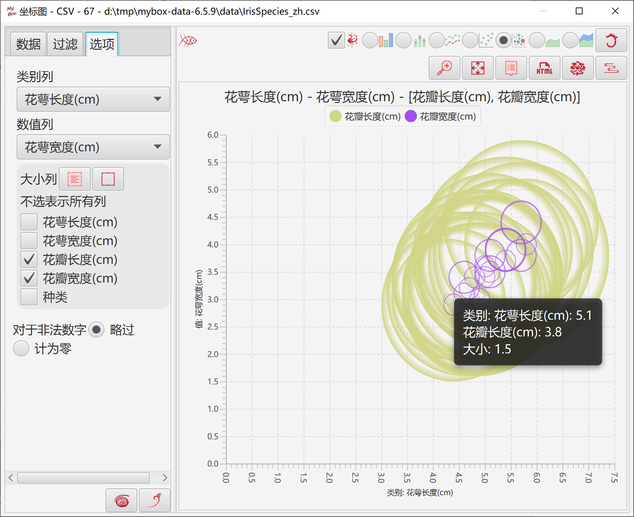The image size is (634, 517).
Task: Click the stacked bar chart icon
Action: (420, 40)
